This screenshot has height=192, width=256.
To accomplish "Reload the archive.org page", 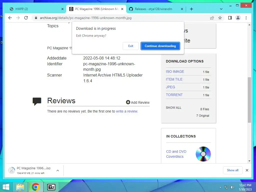I will click(26, 18).
